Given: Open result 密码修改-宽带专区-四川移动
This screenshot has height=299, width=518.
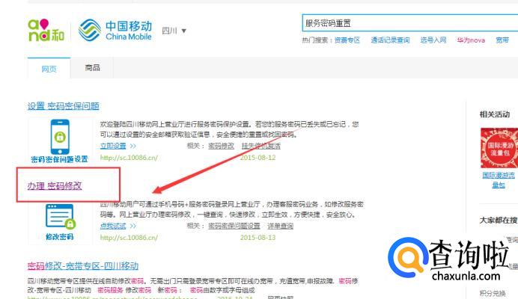Looking at the screenshot, I should pyautogui.click(x=83, y=265).
